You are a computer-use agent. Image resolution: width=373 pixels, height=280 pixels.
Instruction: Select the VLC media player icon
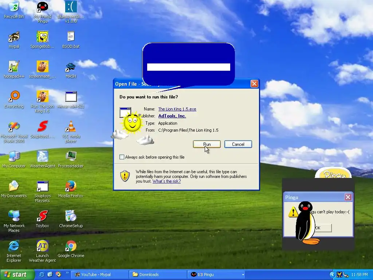click(71, 132)
